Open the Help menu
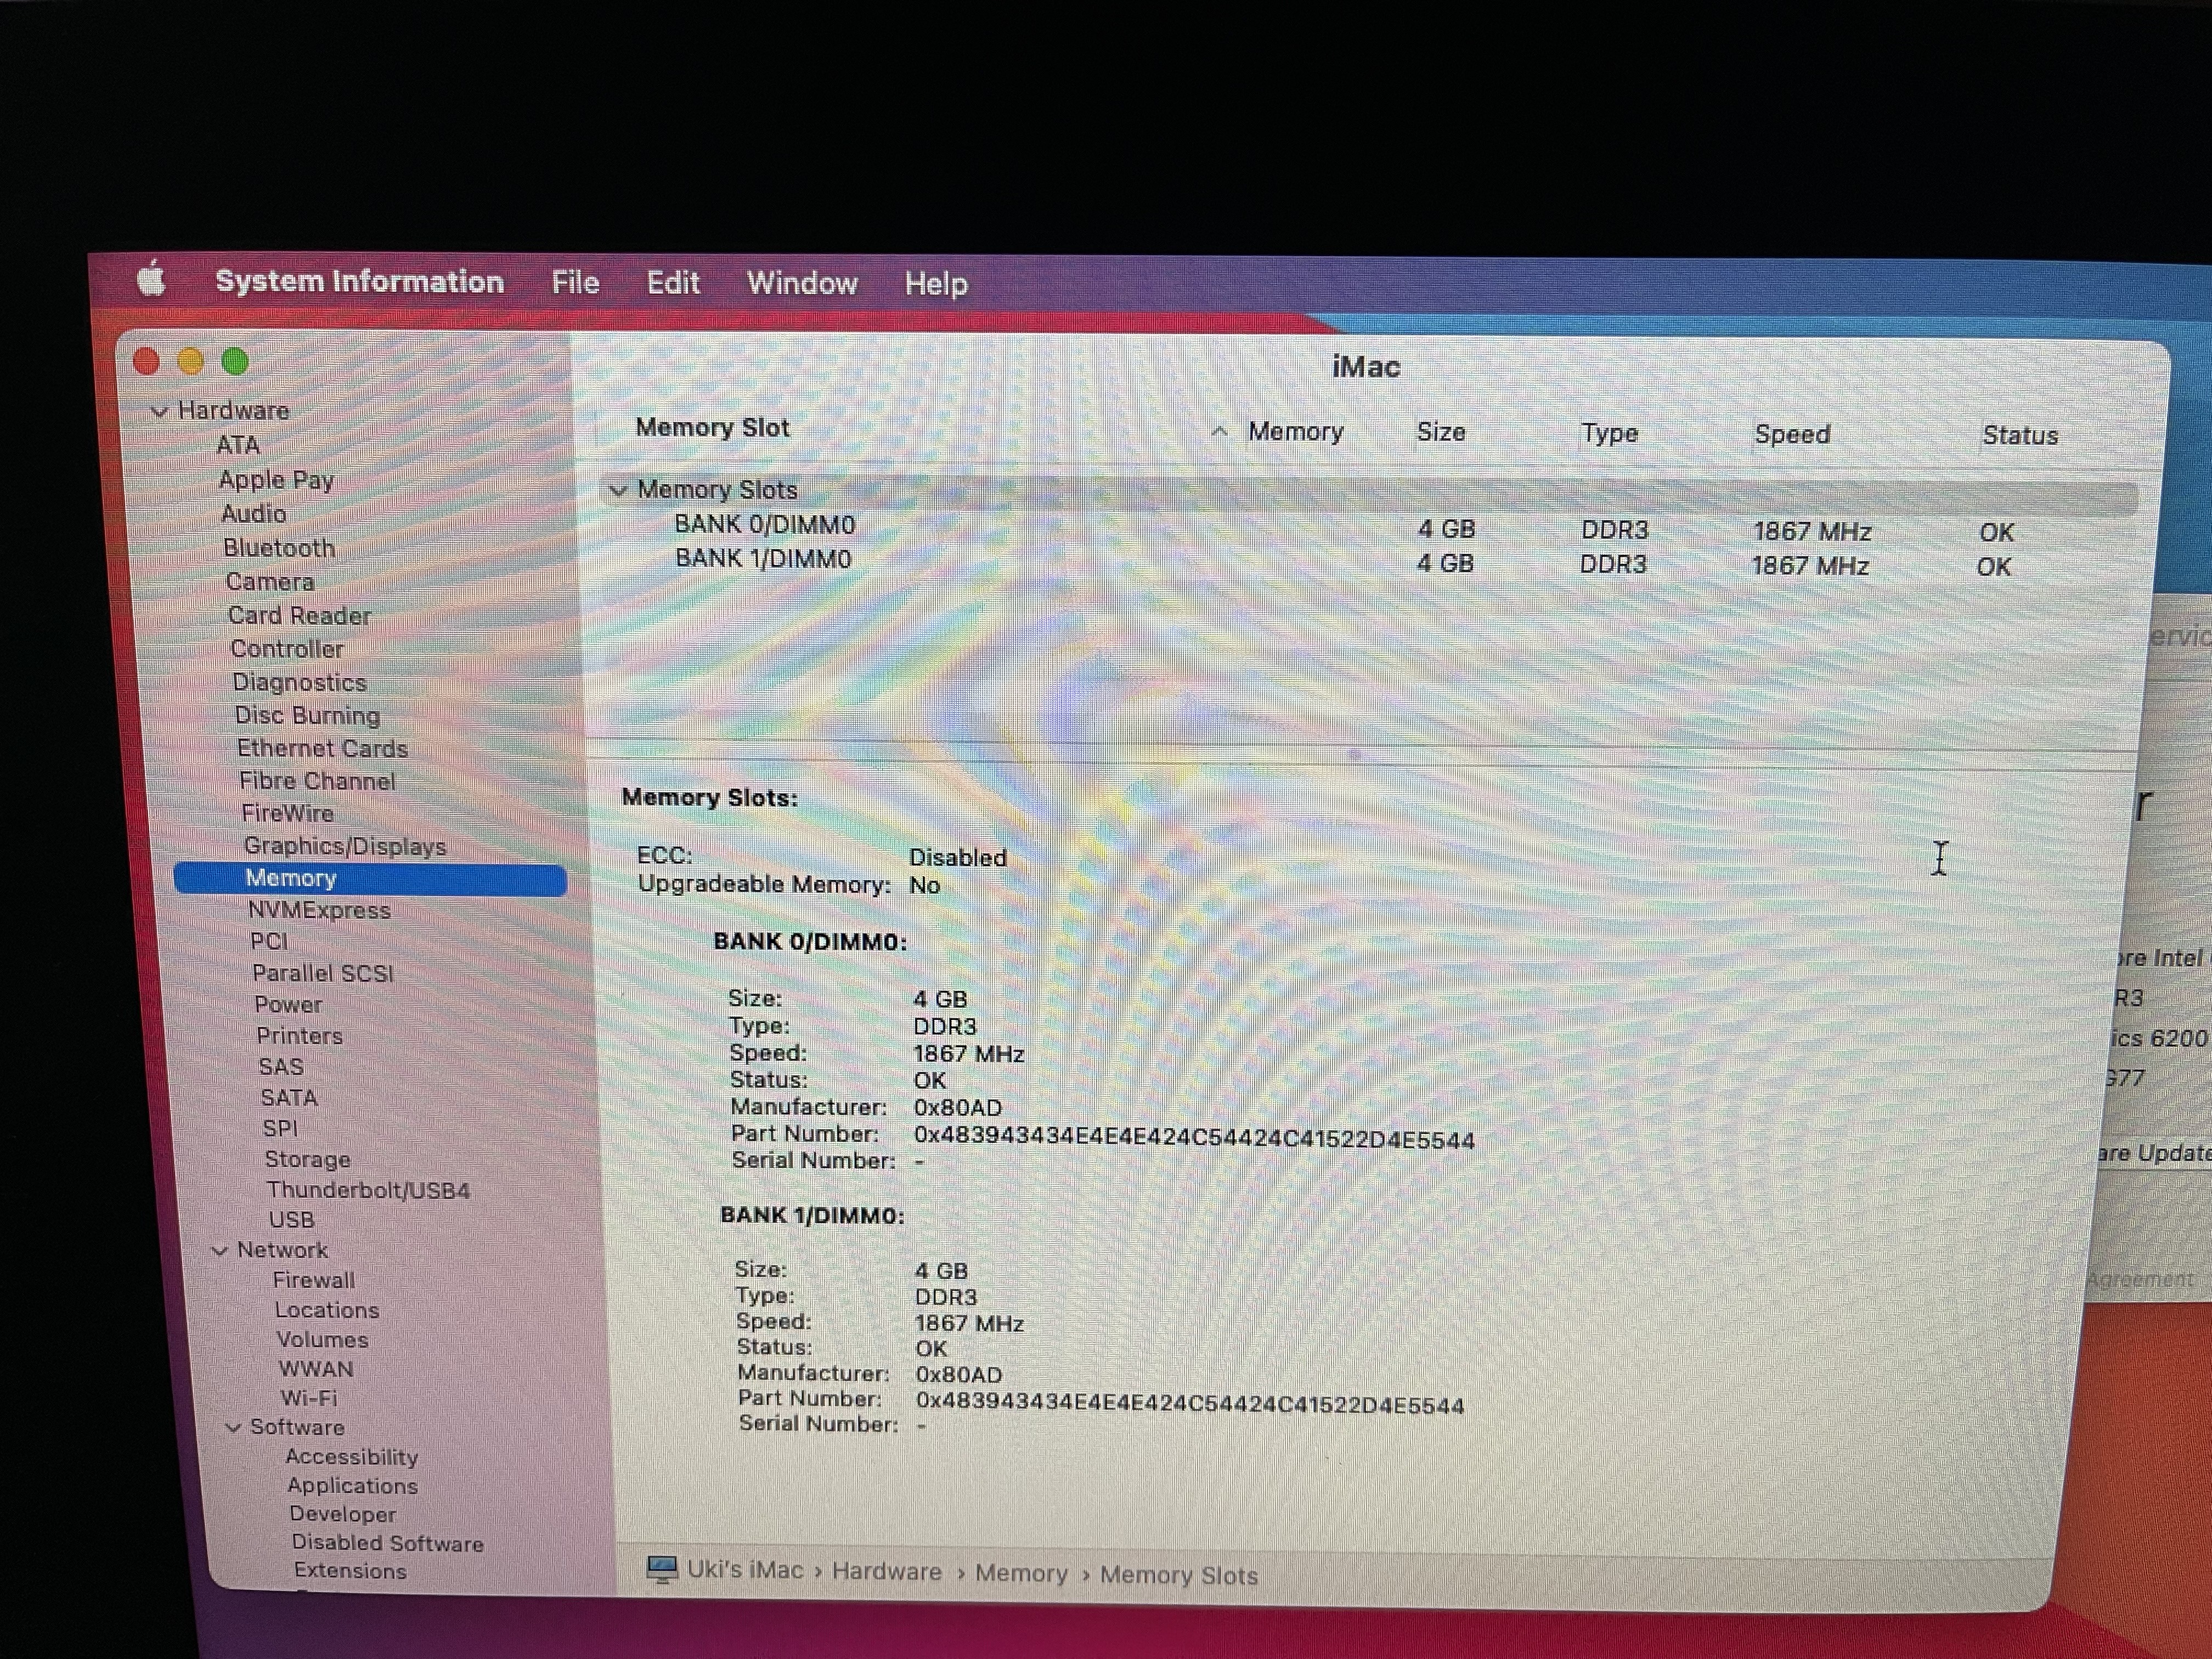The image size is (2212, 1659). [936, 285]
